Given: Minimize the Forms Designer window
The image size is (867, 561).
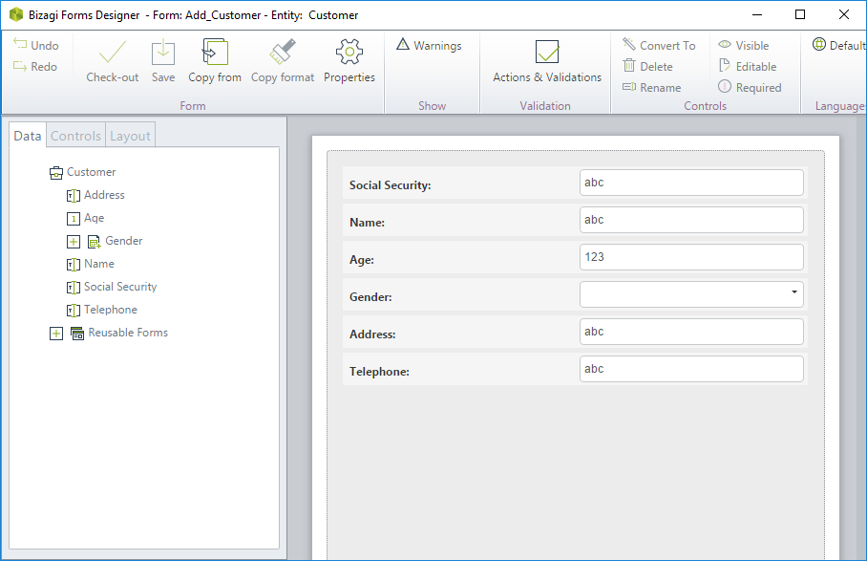Looking at the screenshot, I should (757, 14).
